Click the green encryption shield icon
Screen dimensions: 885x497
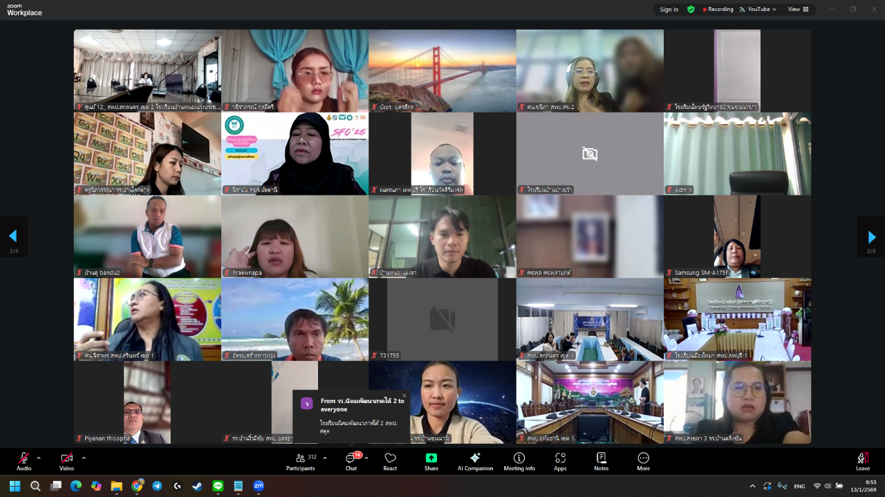691,10
